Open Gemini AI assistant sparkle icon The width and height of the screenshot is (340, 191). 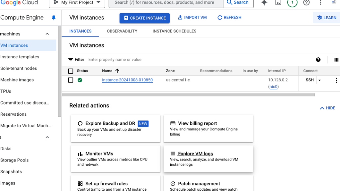tap(264, 3)
